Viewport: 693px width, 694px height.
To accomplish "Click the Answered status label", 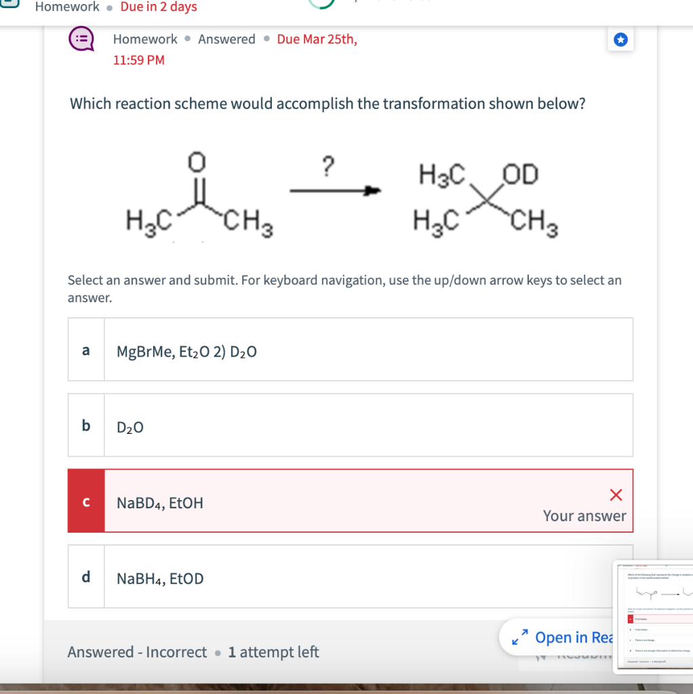I will point(226,39).
